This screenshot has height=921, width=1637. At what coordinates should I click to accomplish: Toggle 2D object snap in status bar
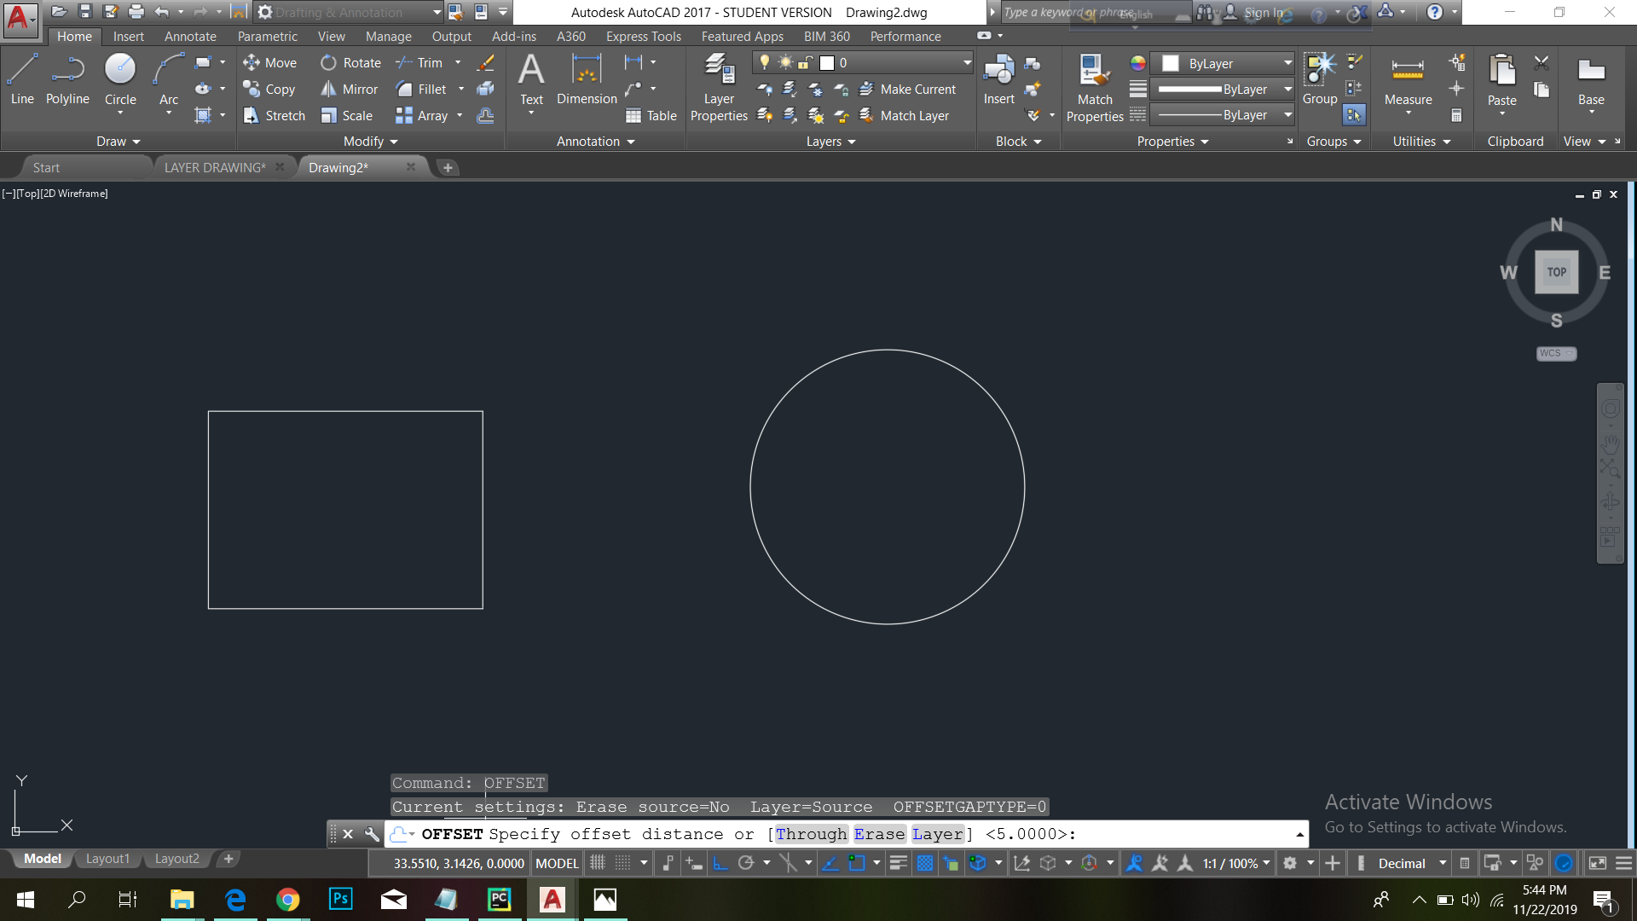(857, 863)
